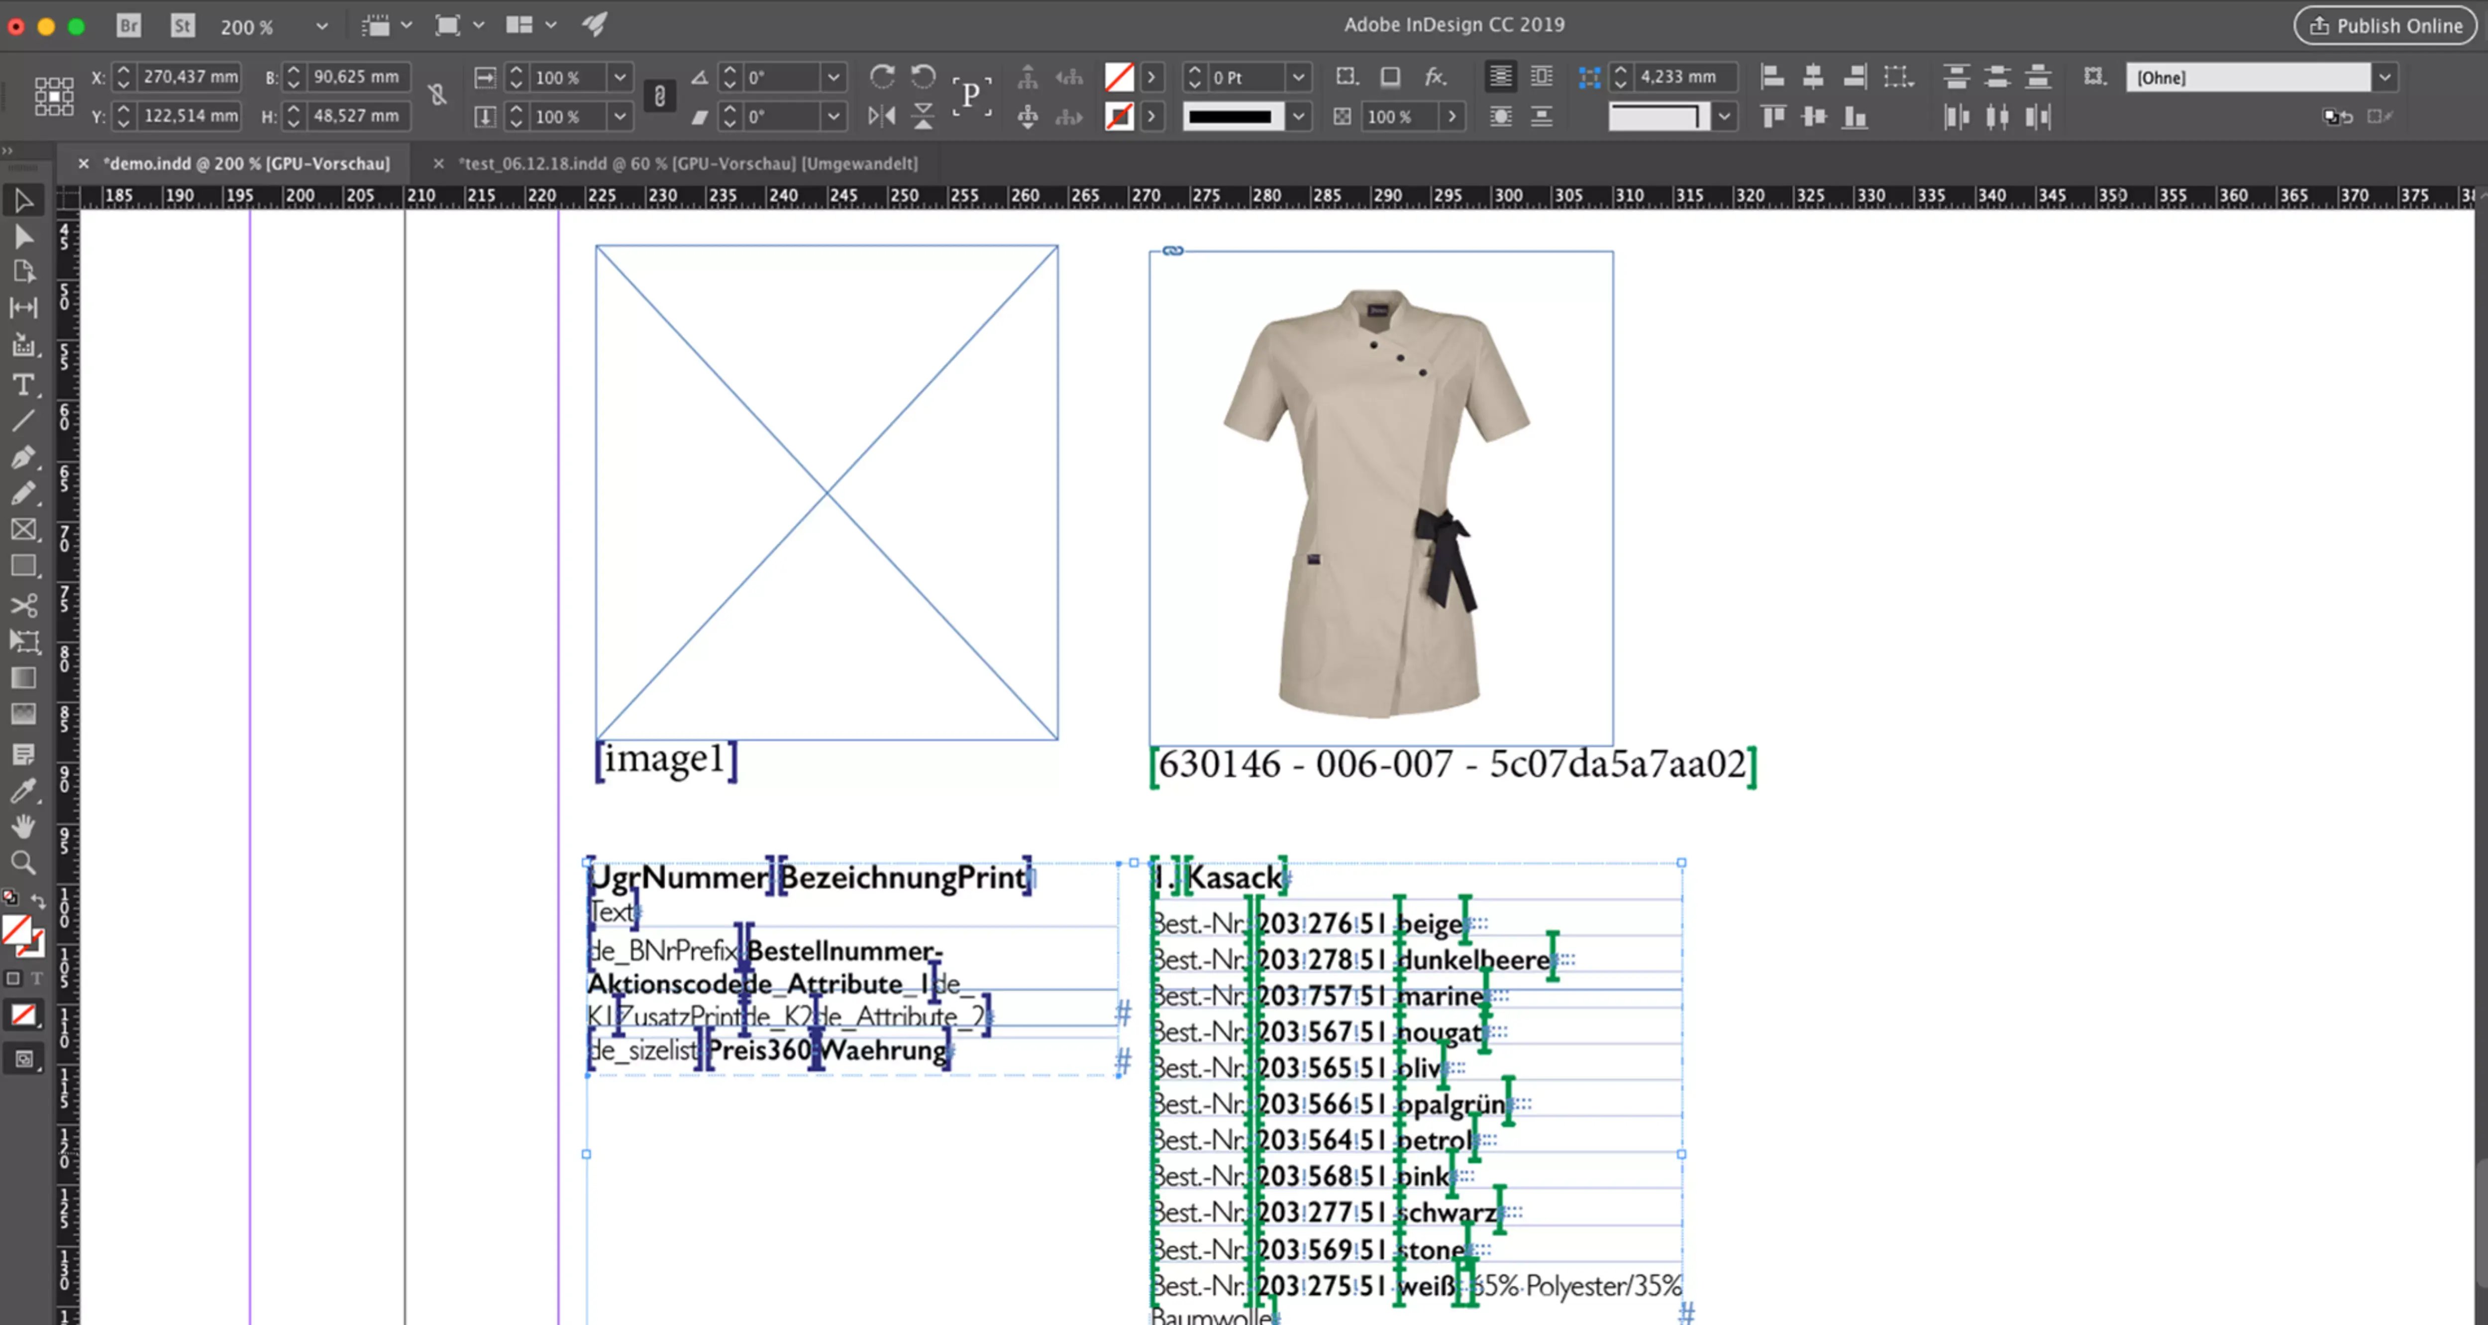Select the Pen tool

click(24, 458)
